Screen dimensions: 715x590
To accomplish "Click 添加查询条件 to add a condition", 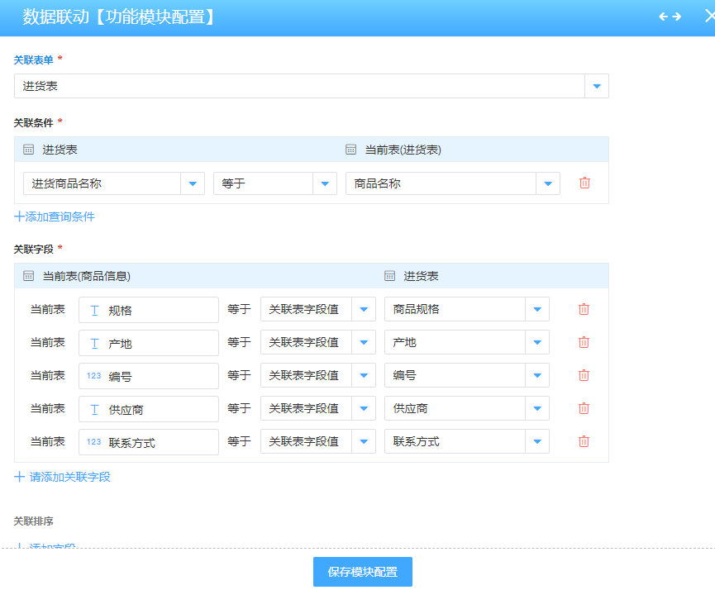I will pyautogui.click(x=55, y=216).
